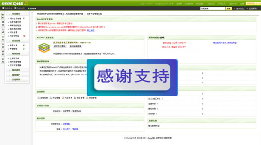Switch to the 生成 vertical tab
Image resolution: width=261 pixels, height=145 pixels.
[3, 31]
